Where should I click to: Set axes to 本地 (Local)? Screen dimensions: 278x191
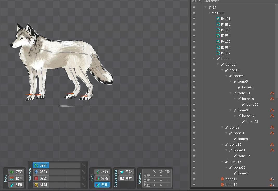tap(102, 172)
